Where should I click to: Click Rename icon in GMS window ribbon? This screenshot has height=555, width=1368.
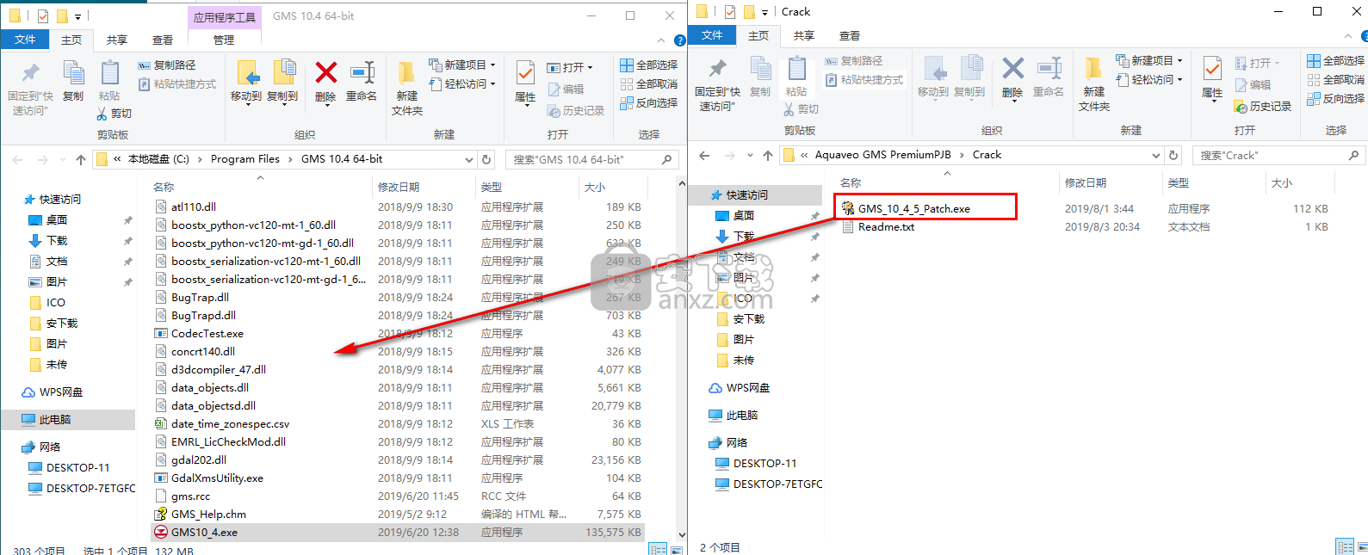coord(362,73)
